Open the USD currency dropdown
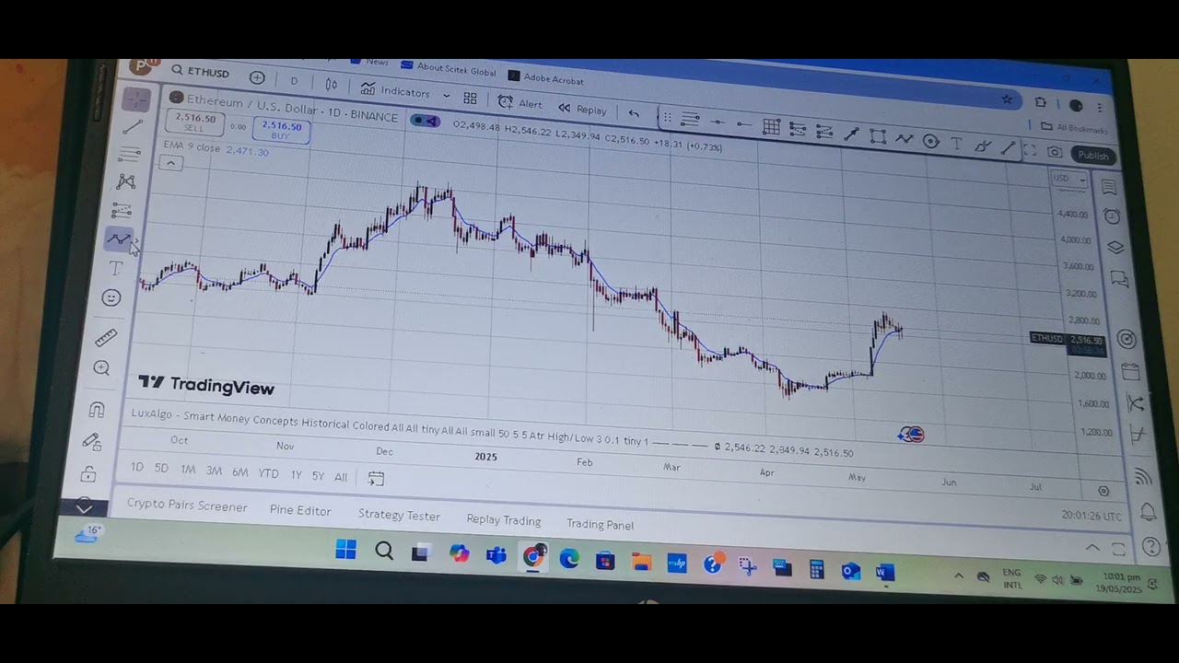Viewport: 1179px width, 663px height. [x=1069, y=179]
